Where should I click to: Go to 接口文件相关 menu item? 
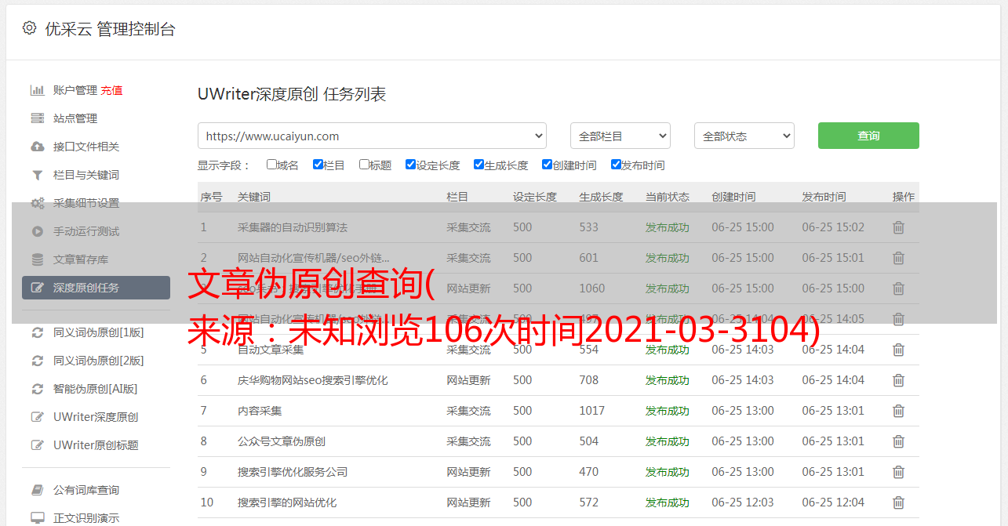click(x=86, y=147)
